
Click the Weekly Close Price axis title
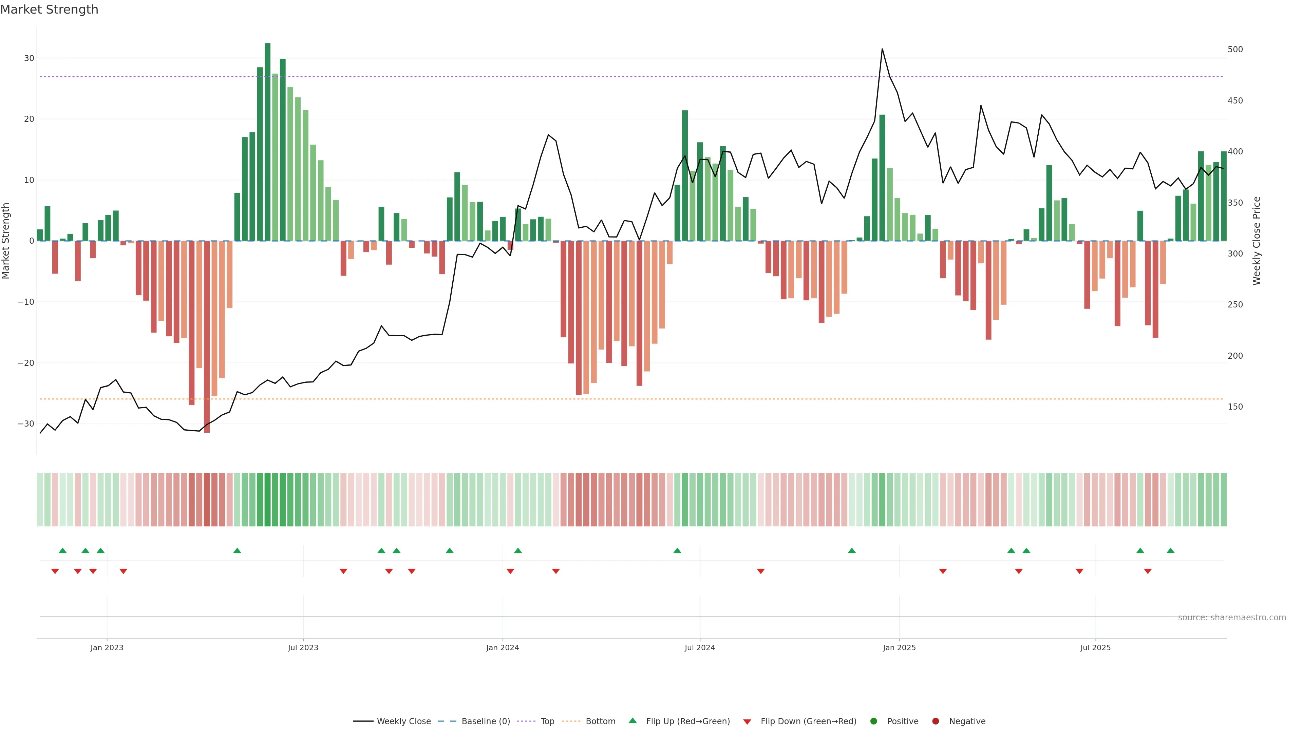(x=1257, y=241)
